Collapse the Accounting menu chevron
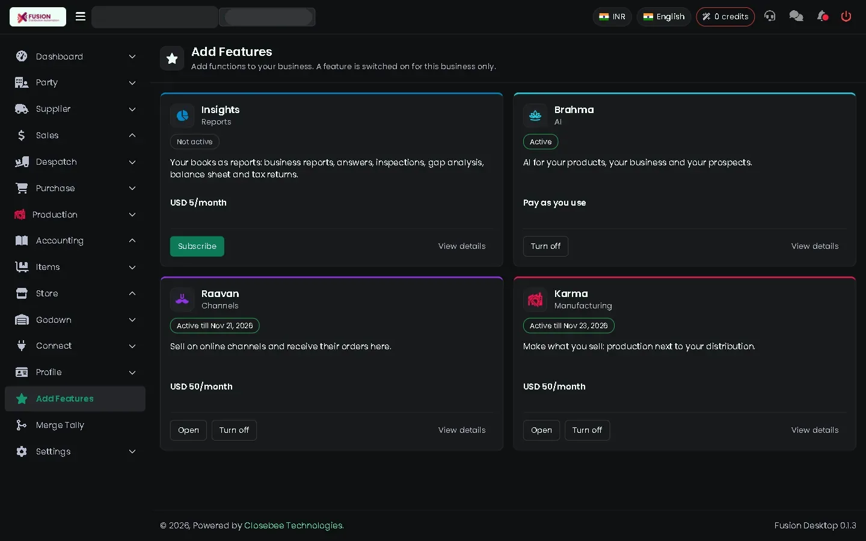 [132, 240]
